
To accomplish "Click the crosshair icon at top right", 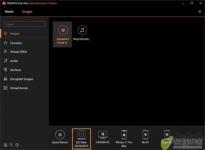I will pyautogui.click(x=200, y=12).
